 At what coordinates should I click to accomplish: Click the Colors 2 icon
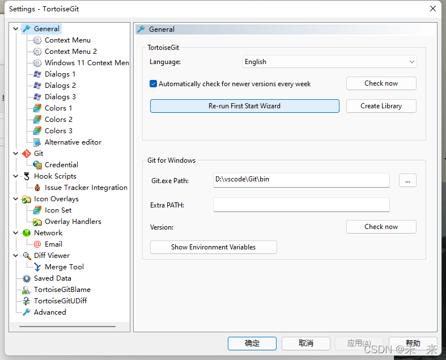click(37, 120)
